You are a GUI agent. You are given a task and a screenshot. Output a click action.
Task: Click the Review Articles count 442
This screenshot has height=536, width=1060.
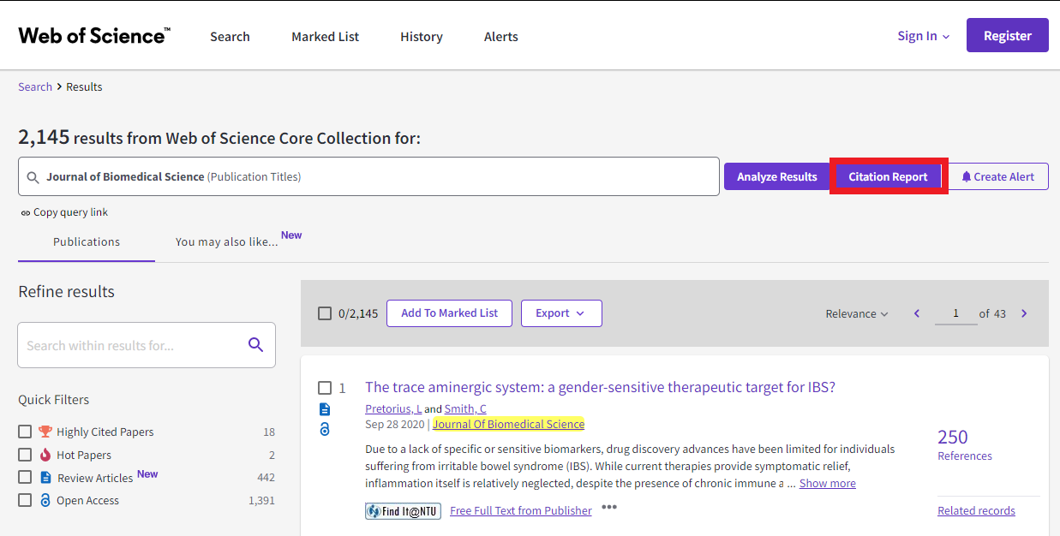(x=266, y=478)
